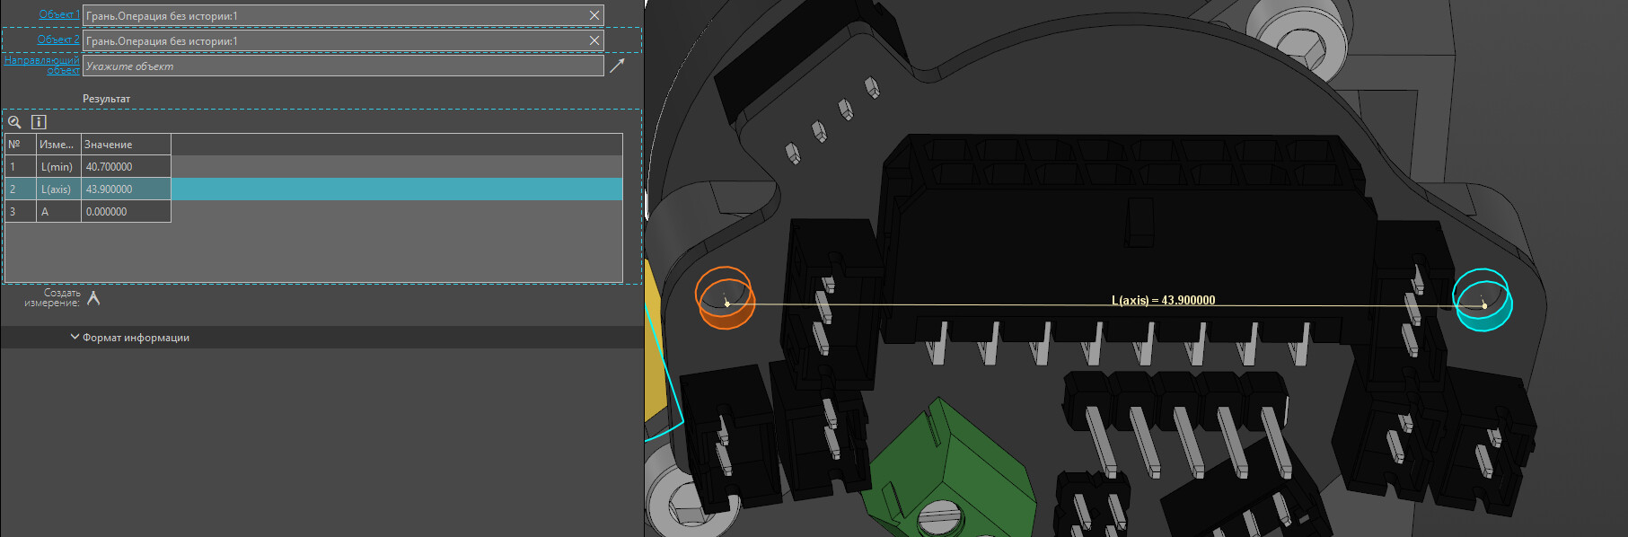
Task: Open the info icon above results table
Action: coord(39,122)
